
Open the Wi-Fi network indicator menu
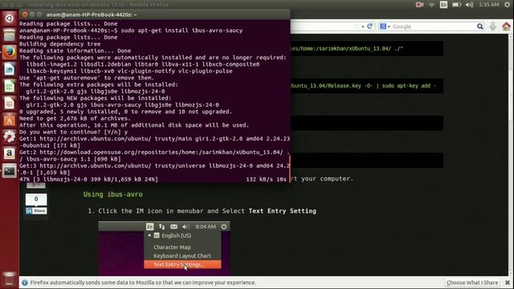(x=431, y=5)
